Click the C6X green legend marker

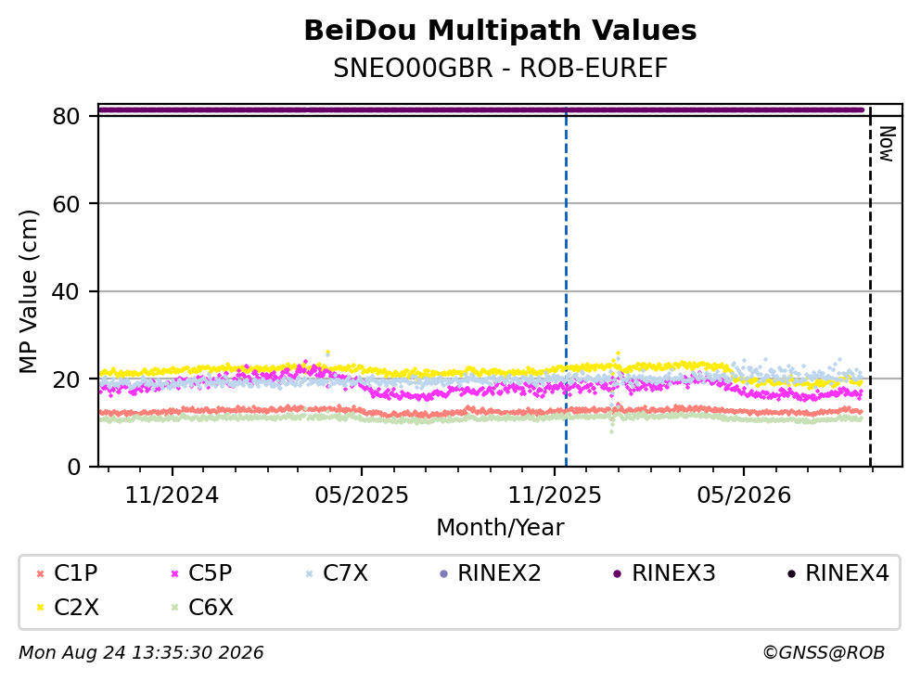(x=174, y=608)
